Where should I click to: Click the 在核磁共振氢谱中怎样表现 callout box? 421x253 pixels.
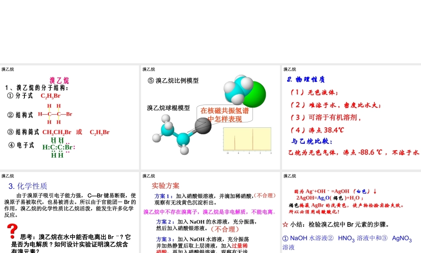coord(224,115)
